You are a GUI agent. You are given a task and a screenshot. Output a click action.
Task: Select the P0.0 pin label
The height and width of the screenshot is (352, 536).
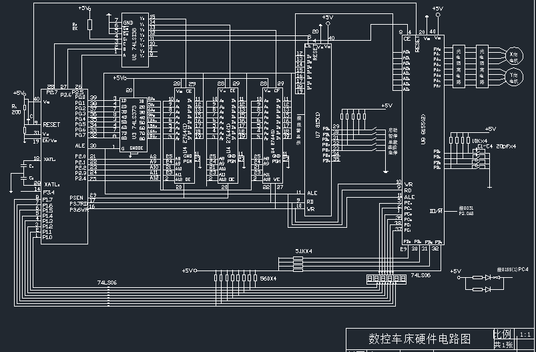tap(80, 98)
